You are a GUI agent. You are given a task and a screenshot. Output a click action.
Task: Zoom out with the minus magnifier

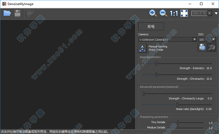[x=163, y=13]
